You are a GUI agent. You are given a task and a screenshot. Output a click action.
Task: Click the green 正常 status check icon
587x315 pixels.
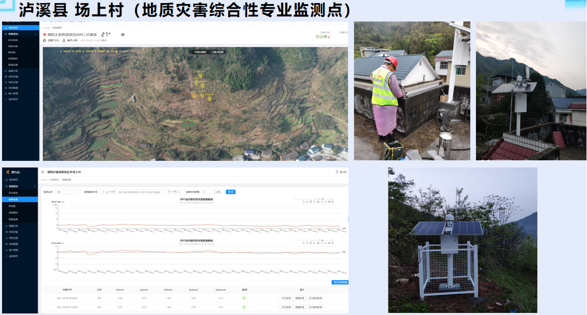click(x=318, y=36)
